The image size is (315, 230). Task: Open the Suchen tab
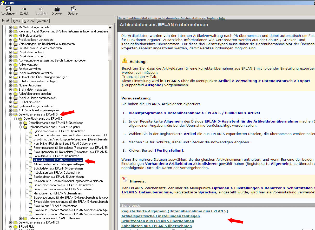coord(29,21)
